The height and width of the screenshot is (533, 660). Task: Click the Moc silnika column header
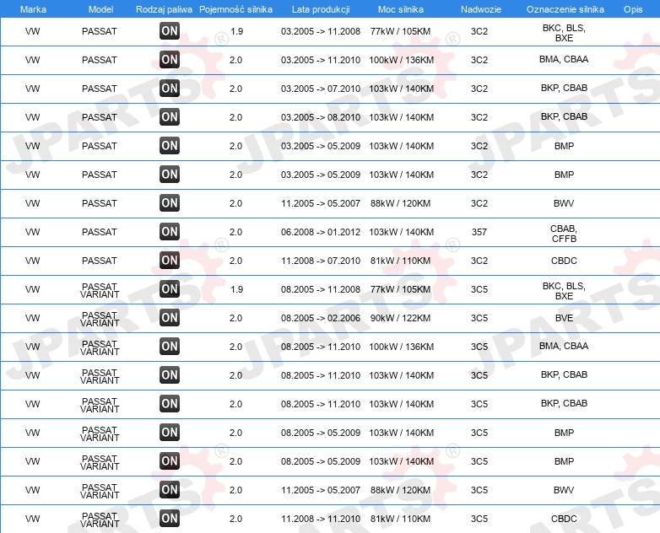tap(401, 9)
